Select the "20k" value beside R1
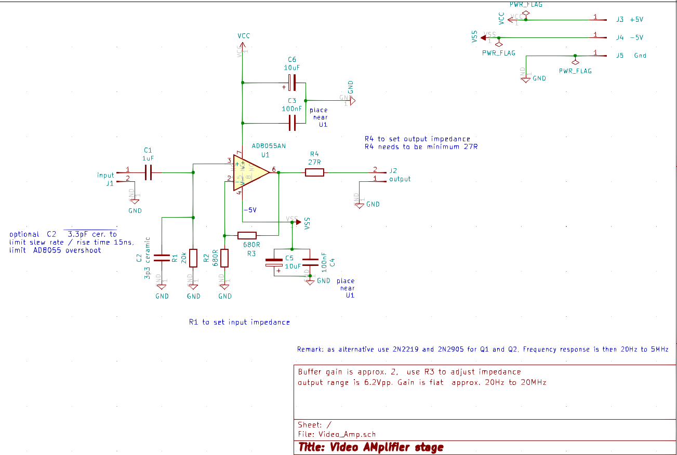The width and height of the screenshot is (677, 455). click(183, 258)
